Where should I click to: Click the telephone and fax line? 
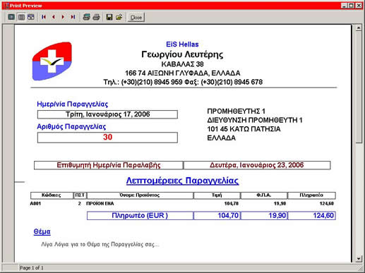183,82
